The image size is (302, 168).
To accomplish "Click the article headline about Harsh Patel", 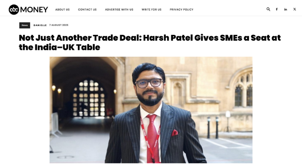I will (150, 42).
